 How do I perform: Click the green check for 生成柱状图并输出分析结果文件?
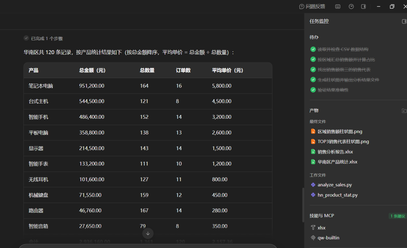[x=313, y=80]
